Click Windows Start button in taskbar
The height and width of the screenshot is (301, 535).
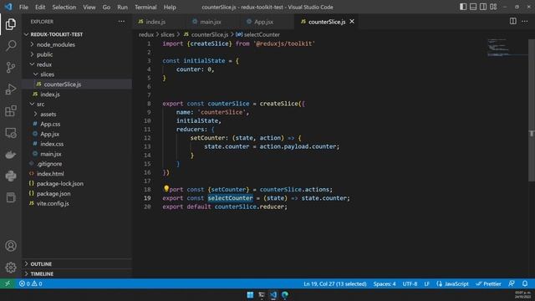pyautogui.click(x=250, y=295)
